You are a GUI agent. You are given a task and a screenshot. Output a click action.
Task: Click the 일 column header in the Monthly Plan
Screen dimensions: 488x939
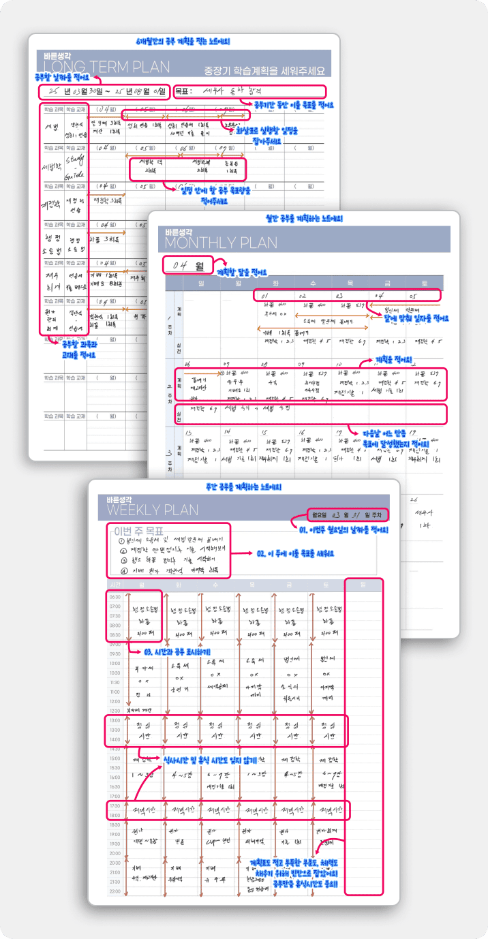pos(201,282)
